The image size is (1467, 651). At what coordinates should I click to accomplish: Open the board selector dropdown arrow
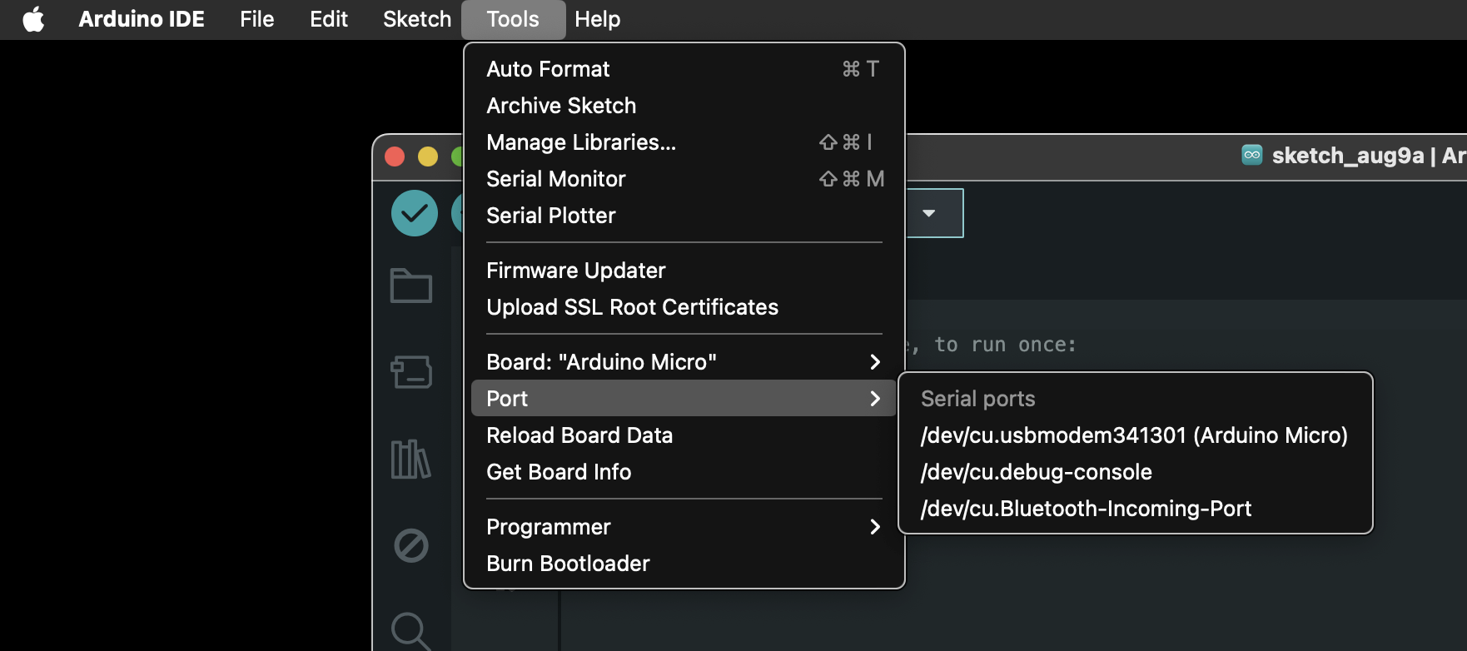pos(929,213)
